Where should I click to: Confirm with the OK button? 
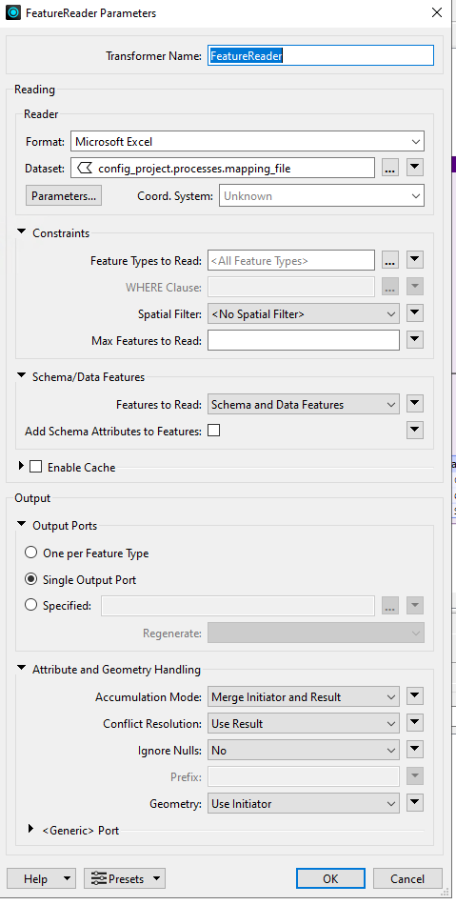[330, 879]
